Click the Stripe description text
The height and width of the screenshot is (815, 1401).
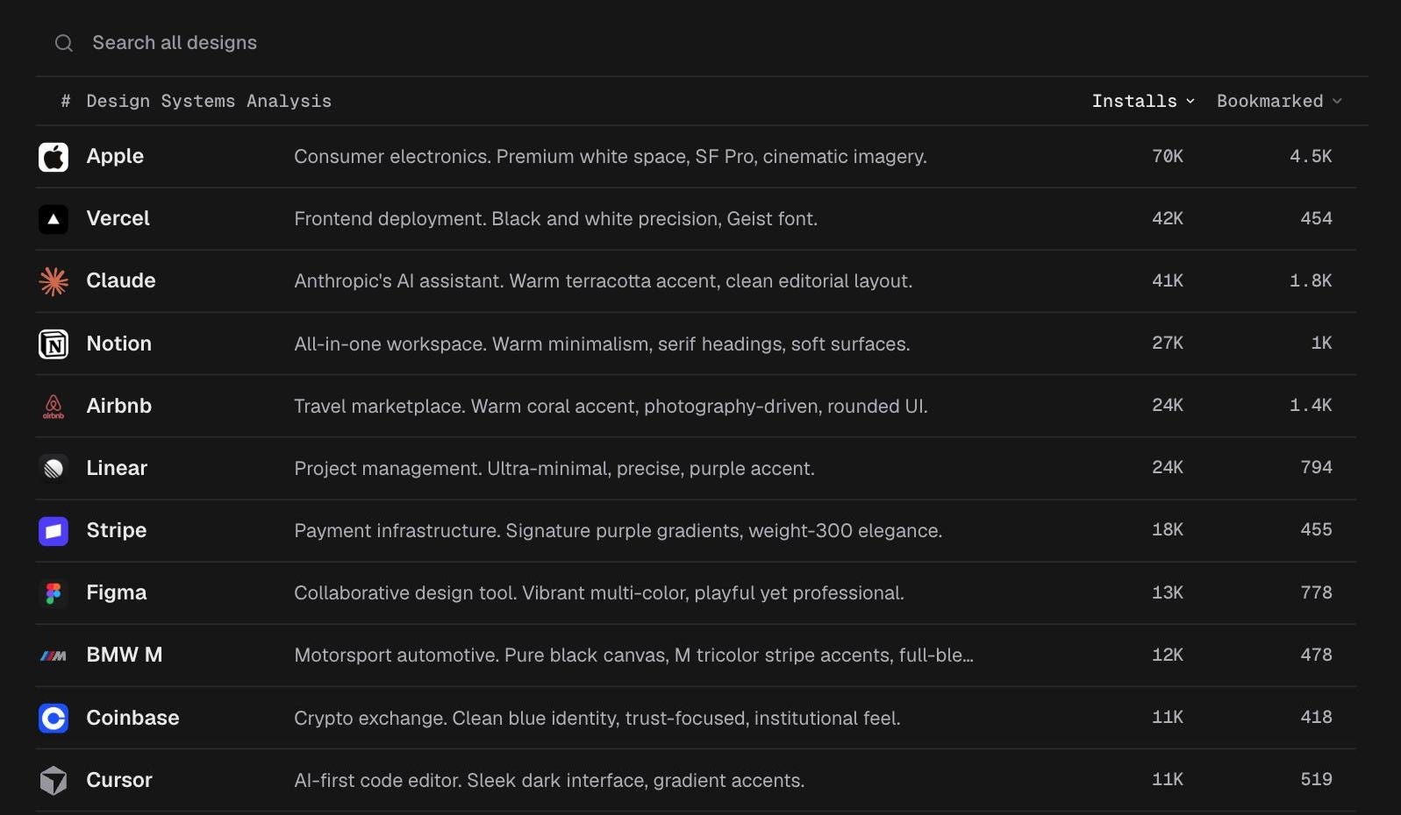tap(618, 530)
